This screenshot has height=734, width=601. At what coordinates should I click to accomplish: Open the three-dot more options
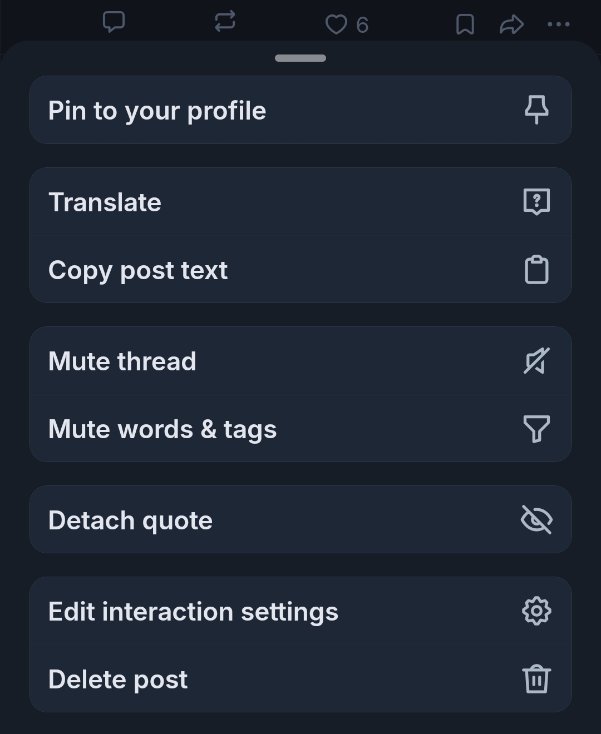click(558, 24)
